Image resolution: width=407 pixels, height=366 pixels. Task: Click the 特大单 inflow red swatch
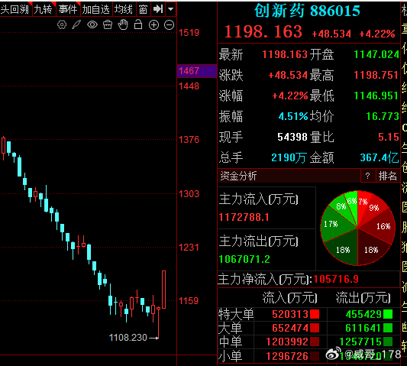[315, 314]
